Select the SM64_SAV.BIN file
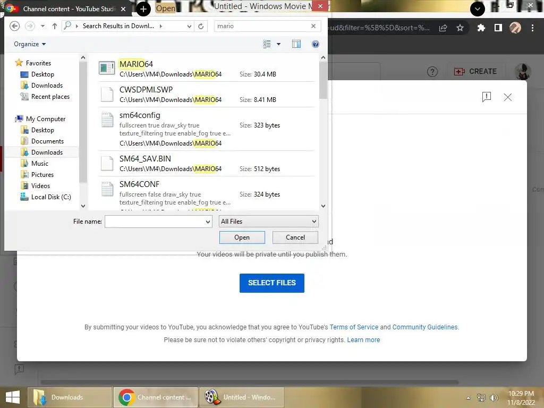The height and width of the screenshot is (408, 544). tap(206, 164)
